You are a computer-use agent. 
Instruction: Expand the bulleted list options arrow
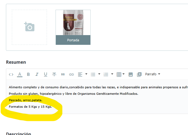[99, 74]
